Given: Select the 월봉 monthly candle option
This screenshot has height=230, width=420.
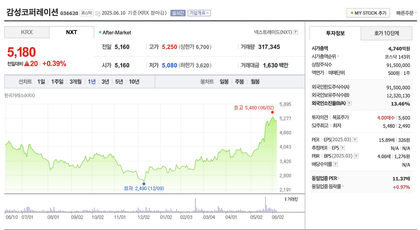Looking at the screenshot, I should tap(255, 82).
